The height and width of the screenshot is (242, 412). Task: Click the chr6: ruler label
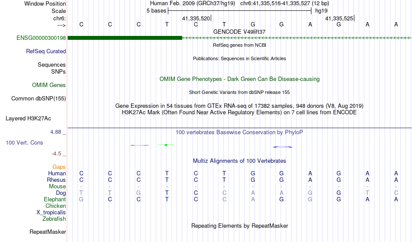pos(60,18)
